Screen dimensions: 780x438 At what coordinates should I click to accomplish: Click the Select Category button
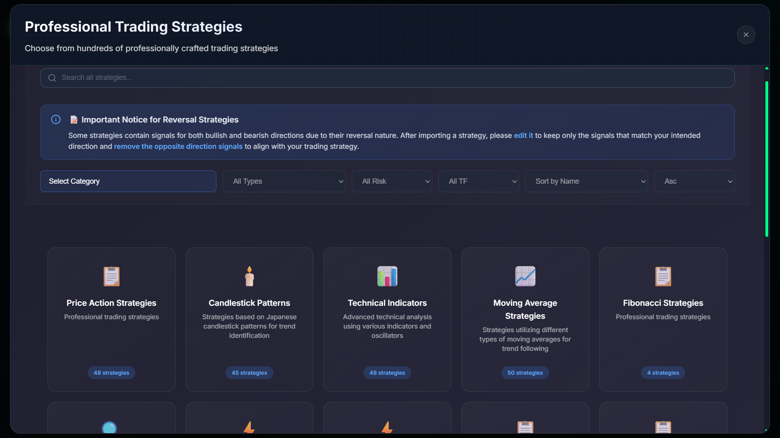click(x=128, y=181)
